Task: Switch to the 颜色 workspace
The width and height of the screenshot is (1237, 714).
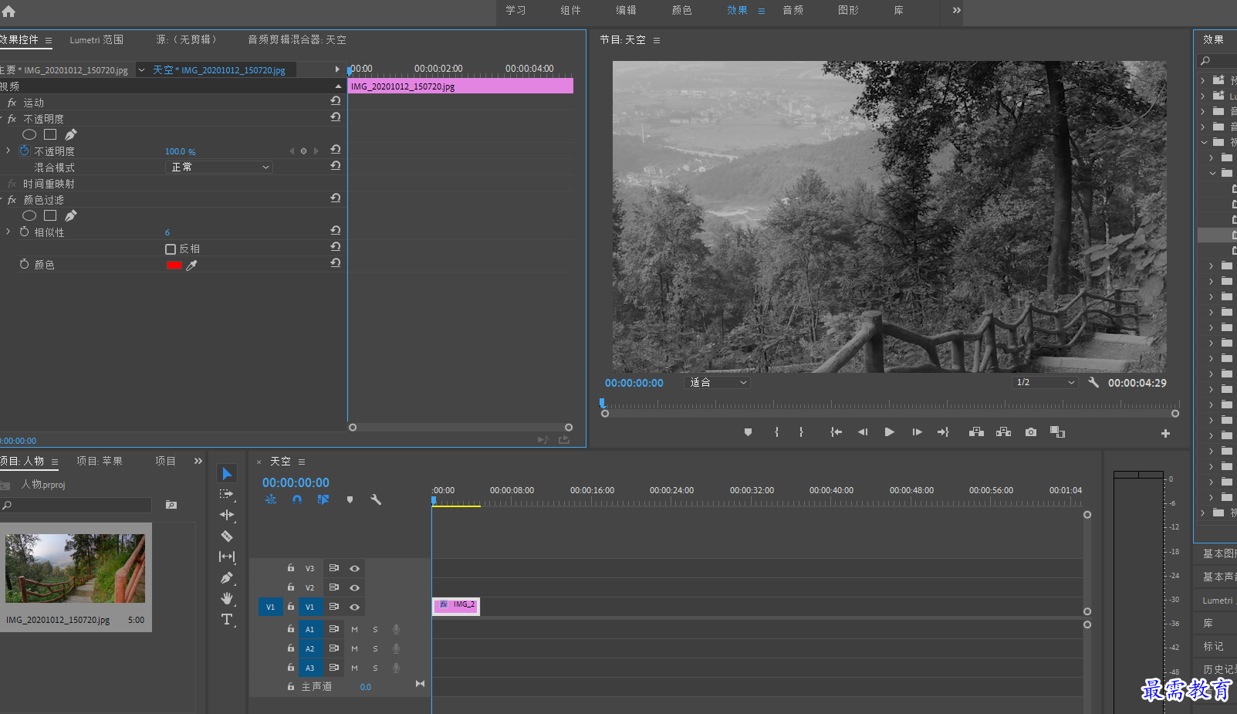Action: click(681, 10)
